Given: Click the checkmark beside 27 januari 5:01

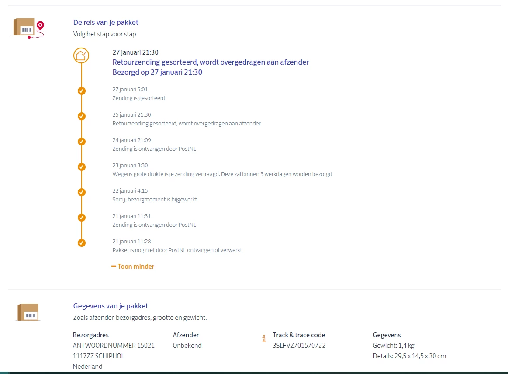Looking at the screenshot, I should coord(82,91).
